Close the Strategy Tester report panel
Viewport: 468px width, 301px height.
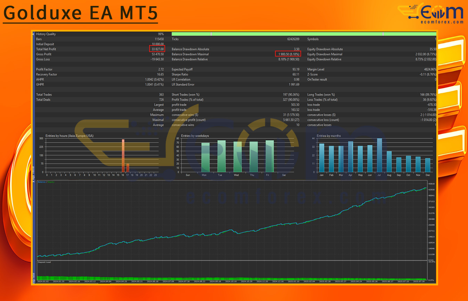point(33,34)
